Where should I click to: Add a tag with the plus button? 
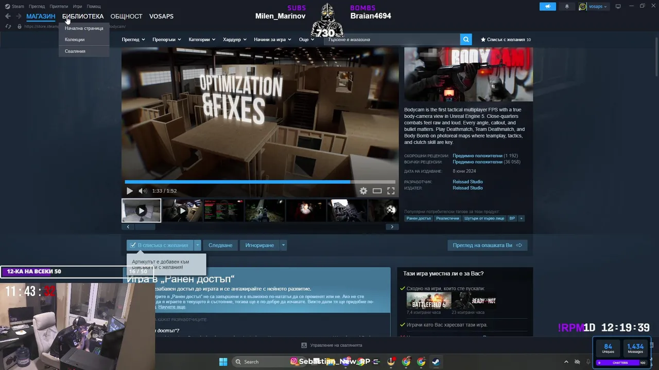coord(521,218)
